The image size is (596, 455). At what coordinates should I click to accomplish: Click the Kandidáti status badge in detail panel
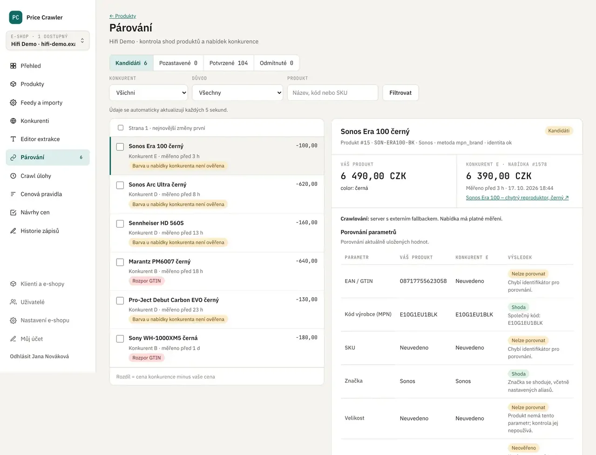[x=559, y=131]
